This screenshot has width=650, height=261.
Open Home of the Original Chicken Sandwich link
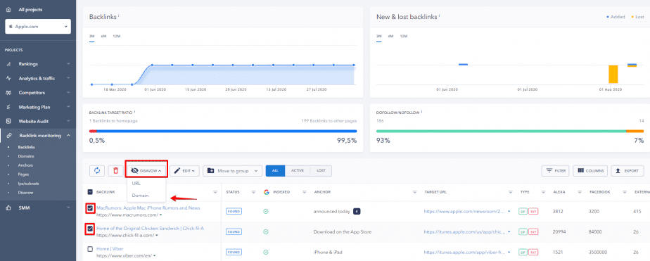[x=150, y=228]
